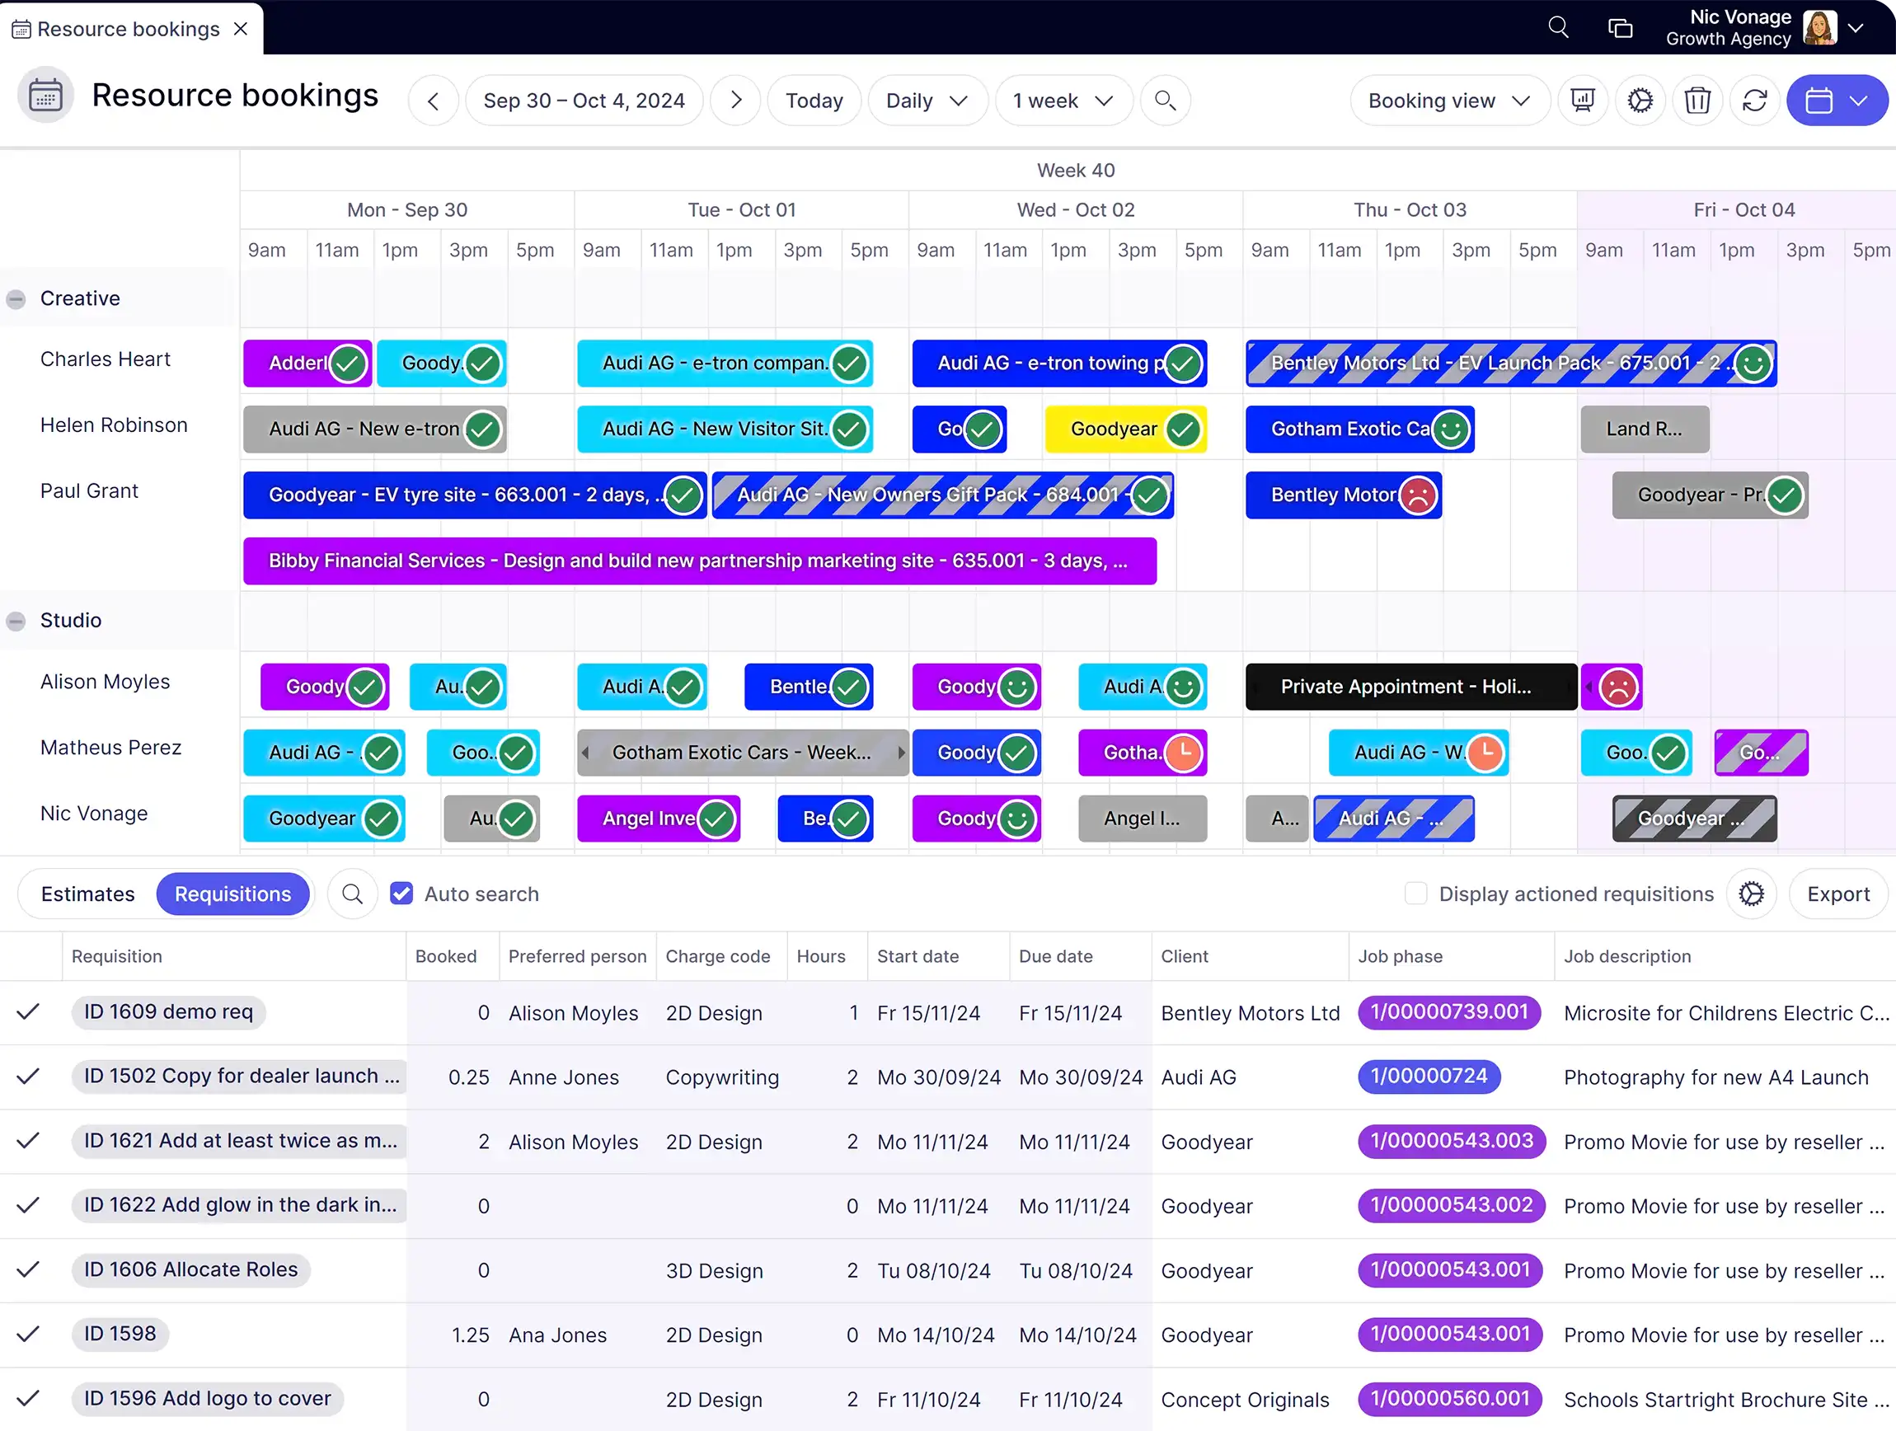Click the windows overlay icon in top bar
Image resolution: width=1896 pixels, height=1431 pixels.
point(1619,28)
